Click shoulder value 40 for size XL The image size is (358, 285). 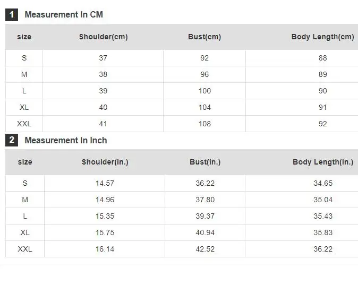coord(103,107)
